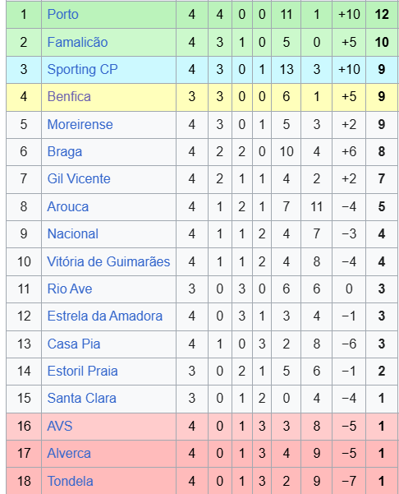Screen dimensions: 399x494
Task: Open the Braga team page
Action: tap(65, 152)
